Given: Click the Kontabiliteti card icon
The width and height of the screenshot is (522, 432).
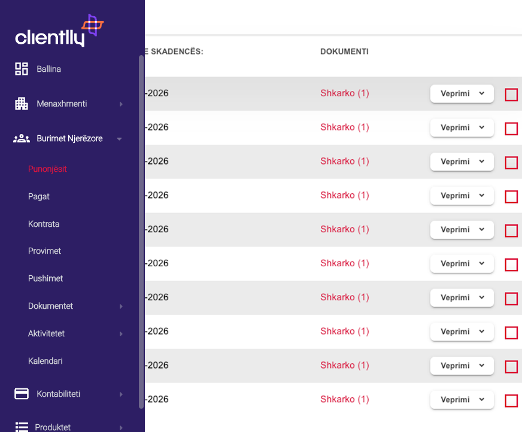Looking at the screenshot, I should point(22,394).
